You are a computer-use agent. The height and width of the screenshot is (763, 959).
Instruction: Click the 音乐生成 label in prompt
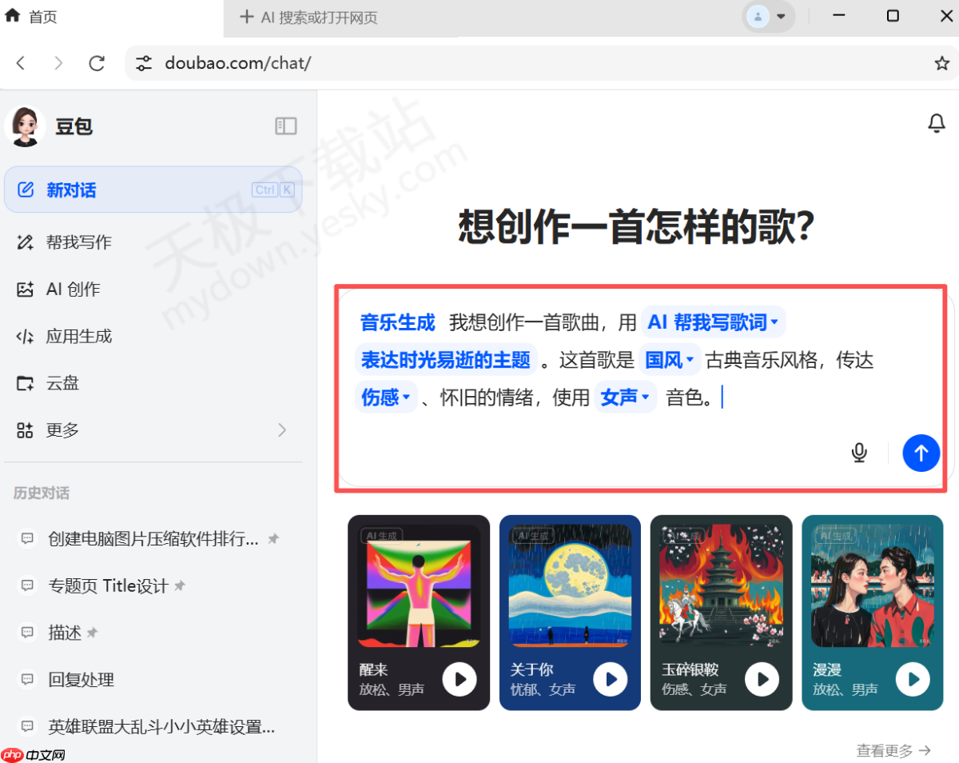[x=397, y=322]
